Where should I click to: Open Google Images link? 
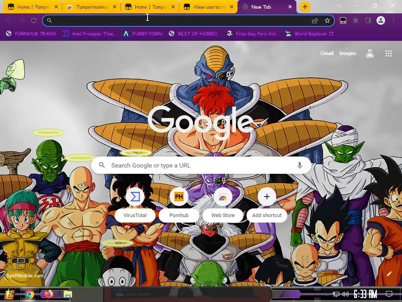[x=348, y=53]
